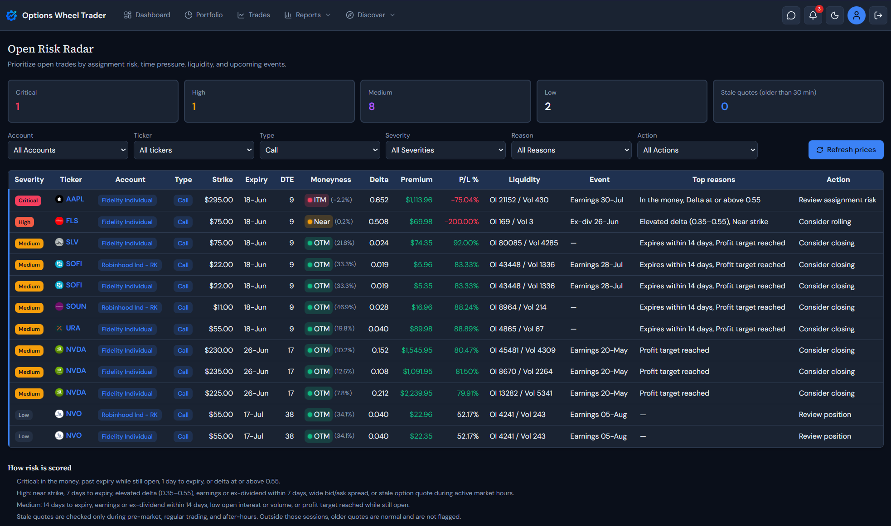This screenshot has height=526, width=891.
Task: Click the Options Wheel Trader logo icon
Action: [x=11, y=15]
